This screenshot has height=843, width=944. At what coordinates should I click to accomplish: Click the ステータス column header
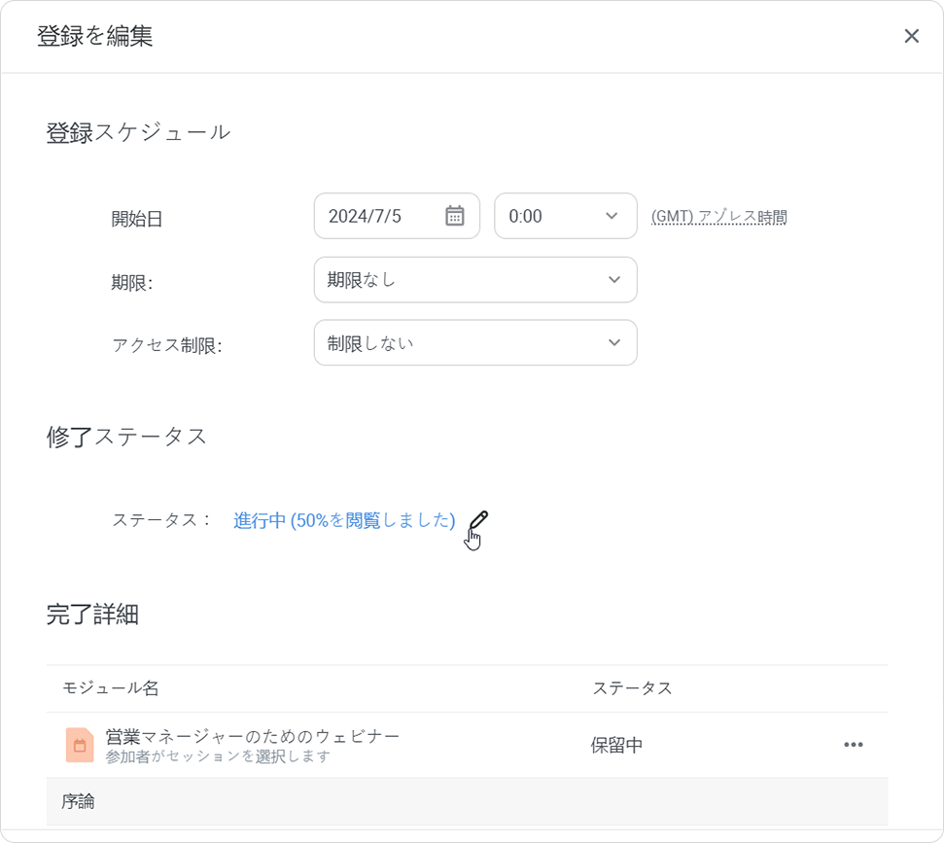(x=632, y=688)
